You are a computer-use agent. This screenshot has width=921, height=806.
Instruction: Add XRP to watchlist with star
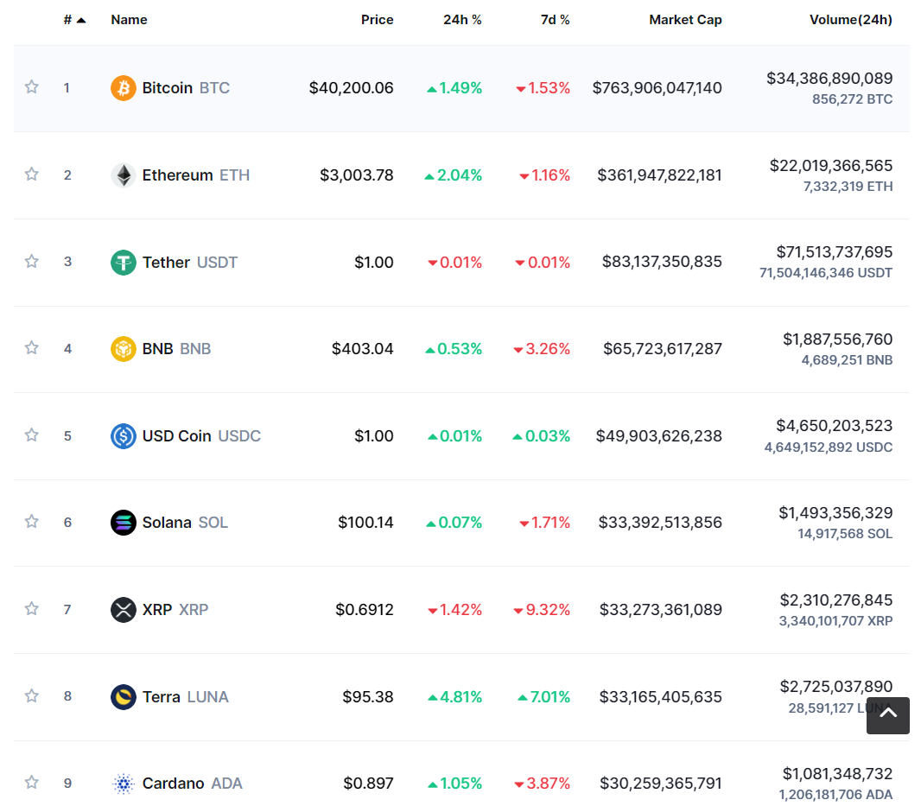click(32, 609)
